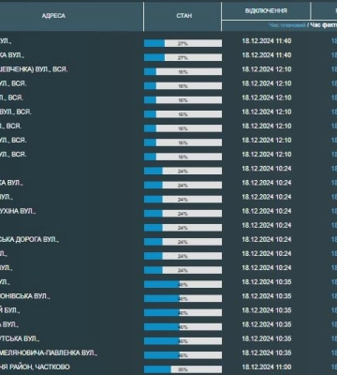Viewport: 337px width, 375px height.
Task: Click the АДРЕСА column header
Action: tap(53, 16)
